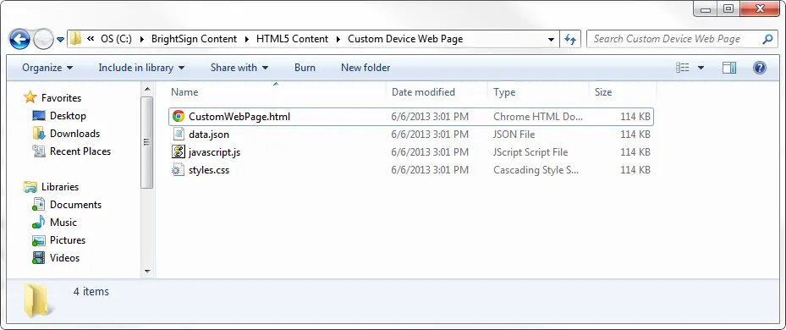Image resolution: width=786 pixels, height=330 pixels.
Task: Select the styles.css file
Action: pyautogui.click(x=209, y=170)
